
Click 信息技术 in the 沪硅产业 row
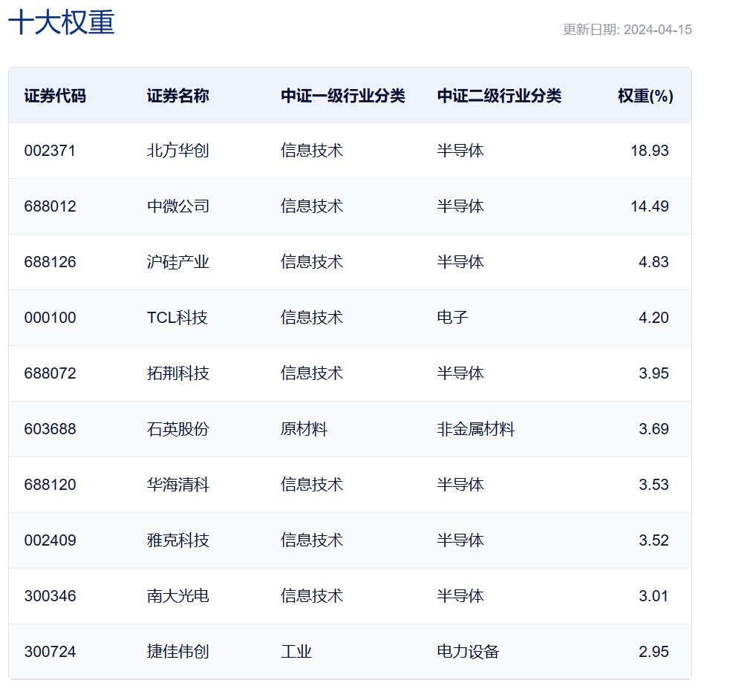[x=312, y=262]
